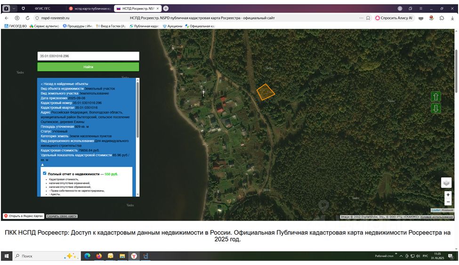Close the НСПД Росреестр tab
Screen dimensions: 459x265
point(158,8)
